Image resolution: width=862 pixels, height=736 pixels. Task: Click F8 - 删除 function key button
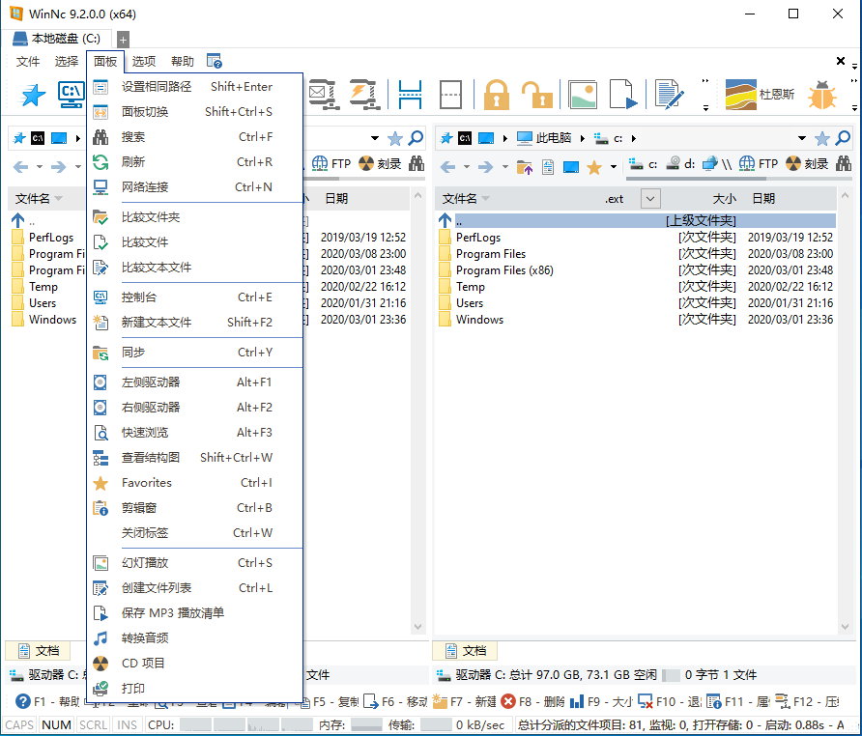coord(532,702)
